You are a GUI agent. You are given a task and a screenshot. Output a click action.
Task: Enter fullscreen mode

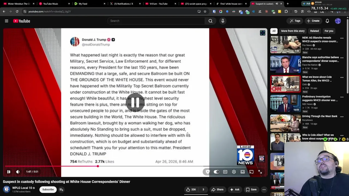coord(260,172)
